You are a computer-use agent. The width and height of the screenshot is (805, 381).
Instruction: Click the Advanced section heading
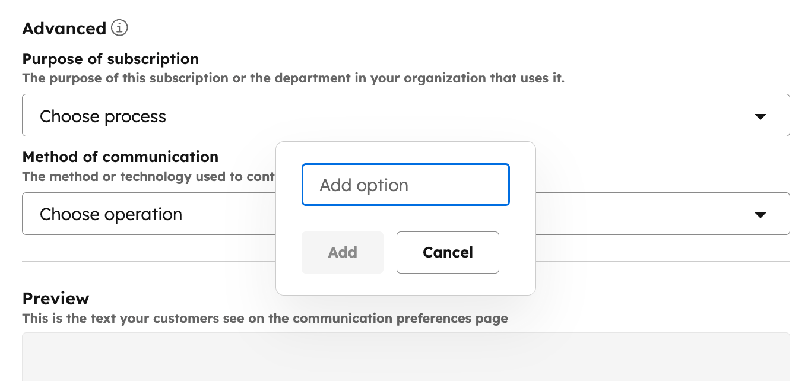(x=64, y=28)
